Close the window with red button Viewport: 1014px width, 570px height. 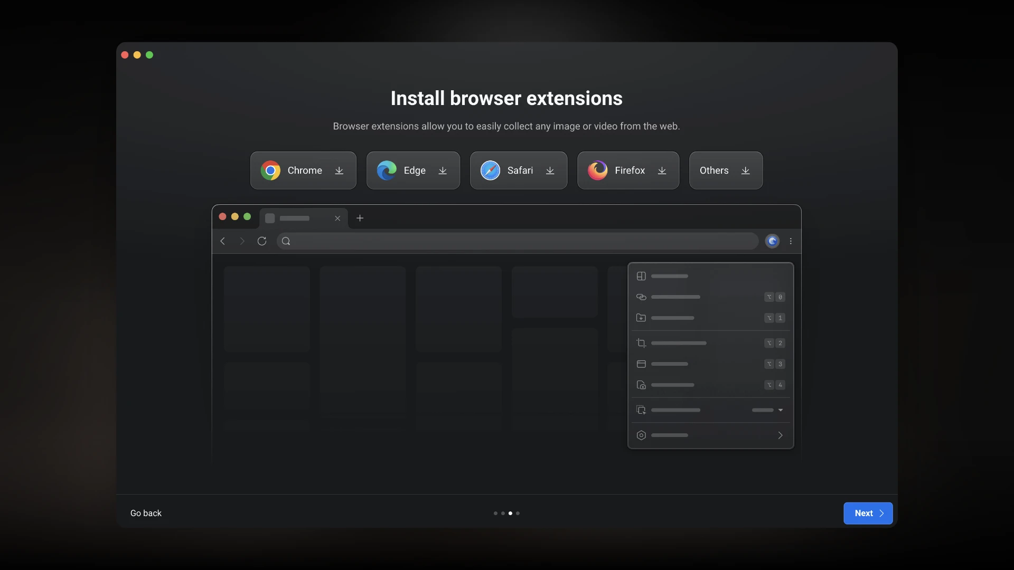[125, 55]
